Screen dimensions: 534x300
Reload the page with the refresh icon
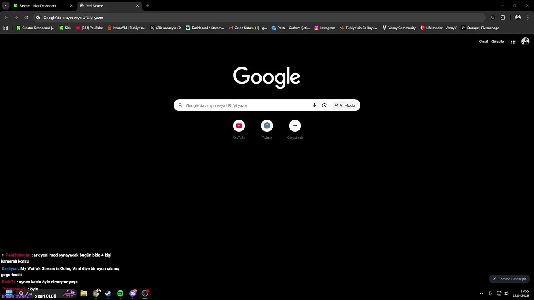point(26,17)
